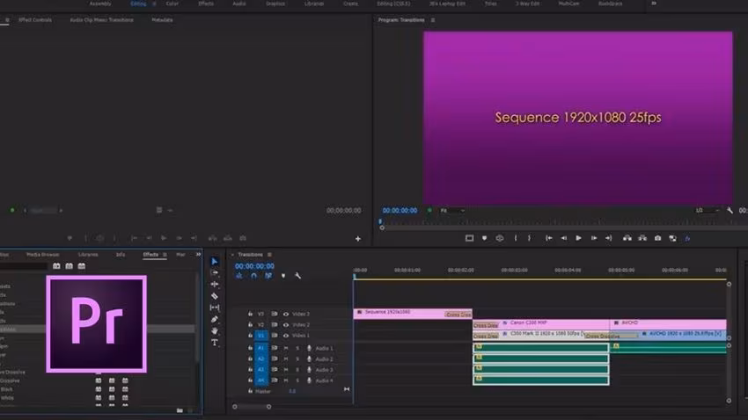Grab the timeline horizontal zoom scrollbar

pyautogui.click(x=252, y=407)
